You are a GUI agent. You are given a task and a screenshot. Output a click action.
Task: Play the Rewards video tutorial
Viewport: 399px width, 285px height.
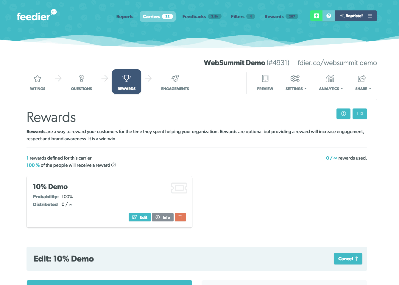tap(360, 114)
